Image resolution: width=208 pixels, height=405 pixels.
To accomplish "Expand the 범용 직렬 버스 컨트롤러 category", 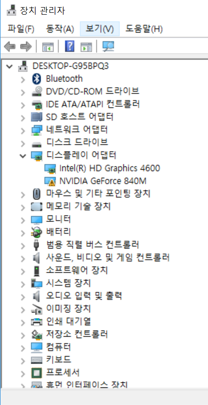I will point(23,246).
